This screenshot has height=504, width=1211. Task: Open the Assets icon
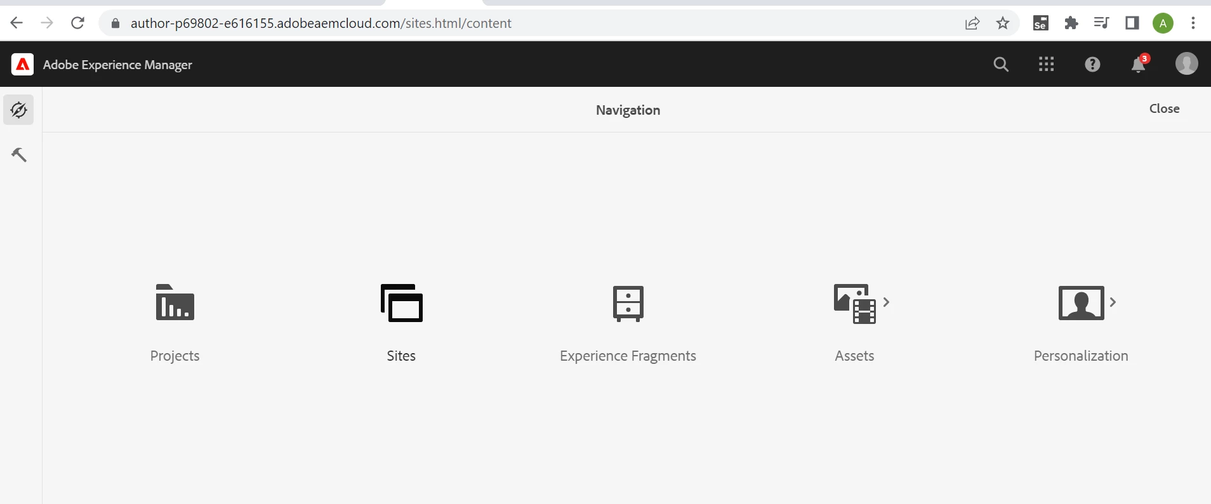click(855, 304)
